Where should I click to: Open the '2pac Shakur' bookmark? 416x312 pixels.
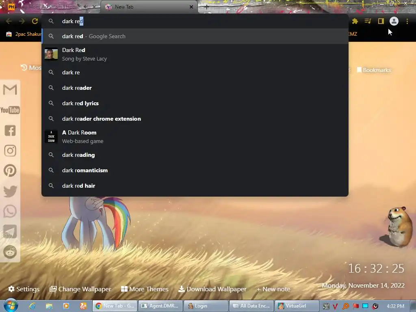click(x=24, y=34)
